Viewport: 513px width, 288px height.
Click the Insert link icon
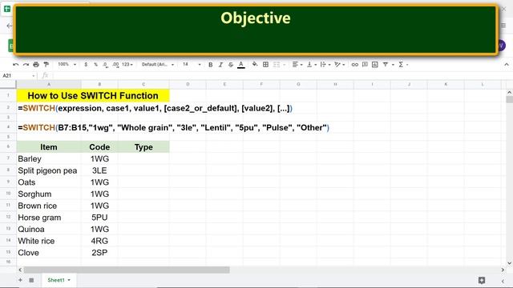tap(354, 65)
